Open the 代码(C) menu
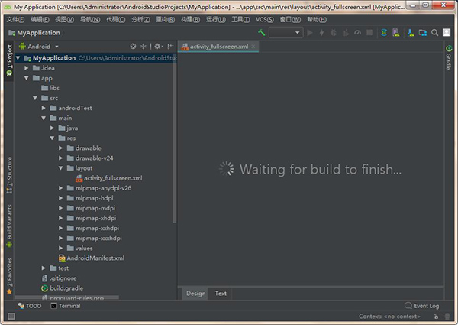 [x=116, y=19]
